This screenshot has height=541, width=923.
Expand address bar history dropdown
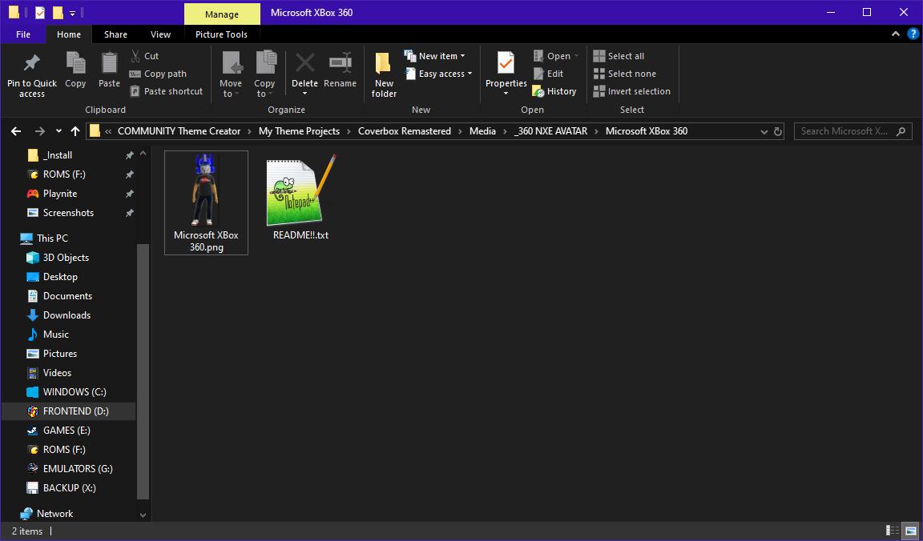coord(764,132)
